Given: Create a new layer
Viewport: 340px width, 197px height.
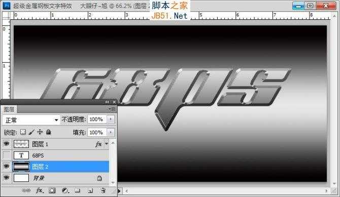Looking at the screenshot, I should (90, 190).
